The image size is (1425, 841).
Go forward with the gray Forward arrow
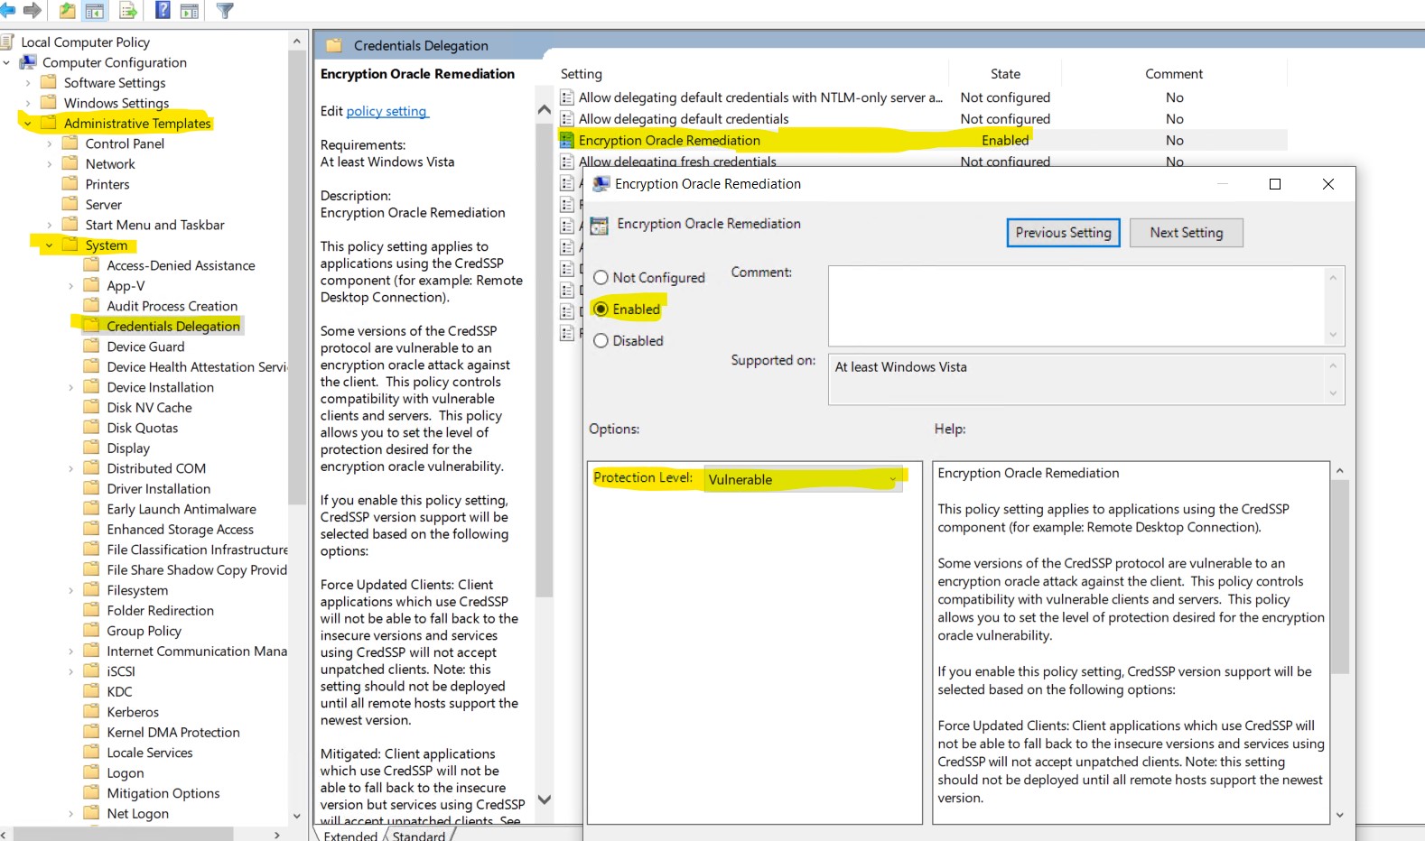pyautogui.click(x=33, y=11)
